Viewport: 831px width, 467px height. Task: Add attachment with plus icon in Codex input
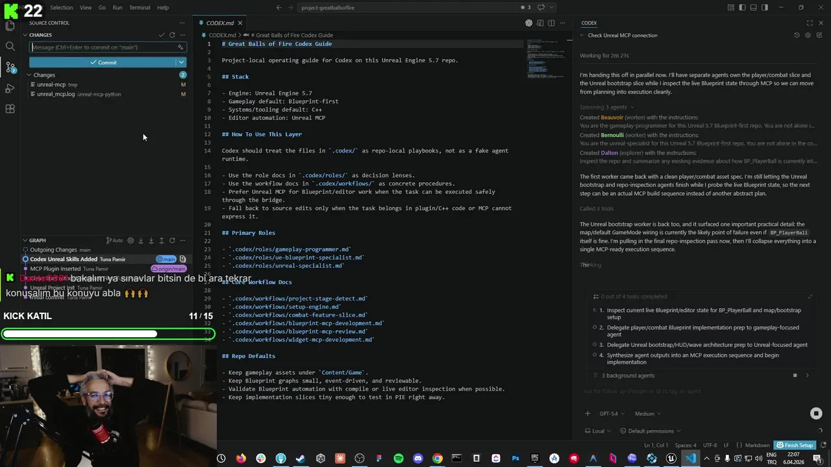(588, 413)
